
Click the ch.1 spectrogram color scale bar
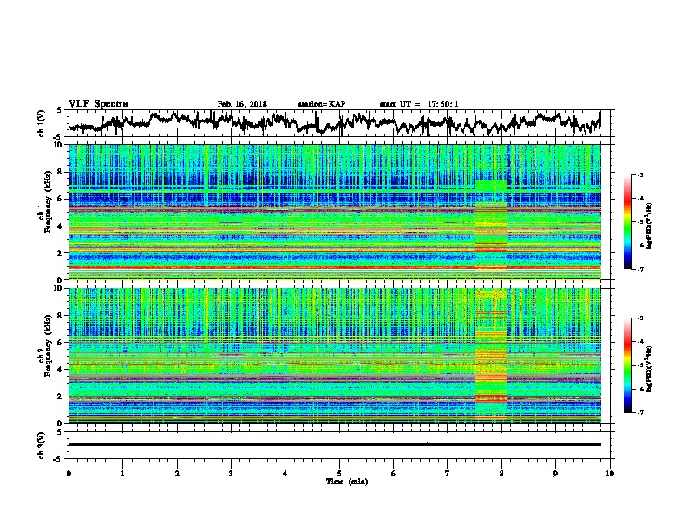coord(627,222)
